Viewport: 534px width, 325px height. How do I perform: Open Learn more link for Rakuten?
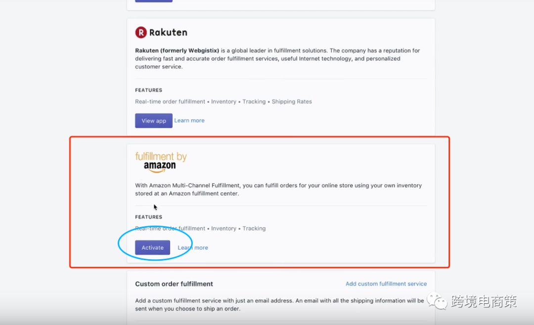(x=189, y=121)
